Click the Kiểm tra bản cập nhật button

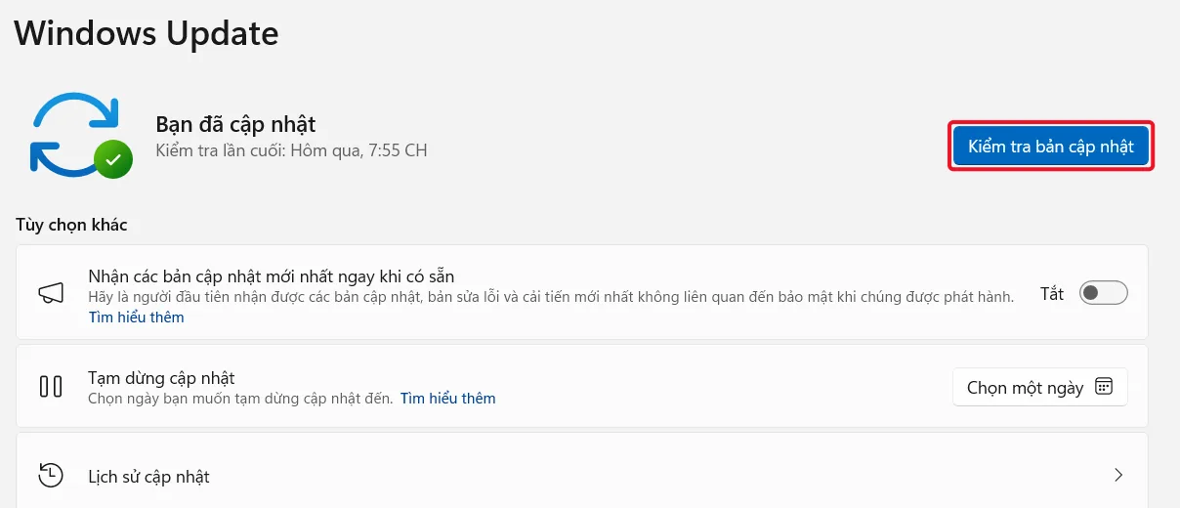tap(1051, 147)
